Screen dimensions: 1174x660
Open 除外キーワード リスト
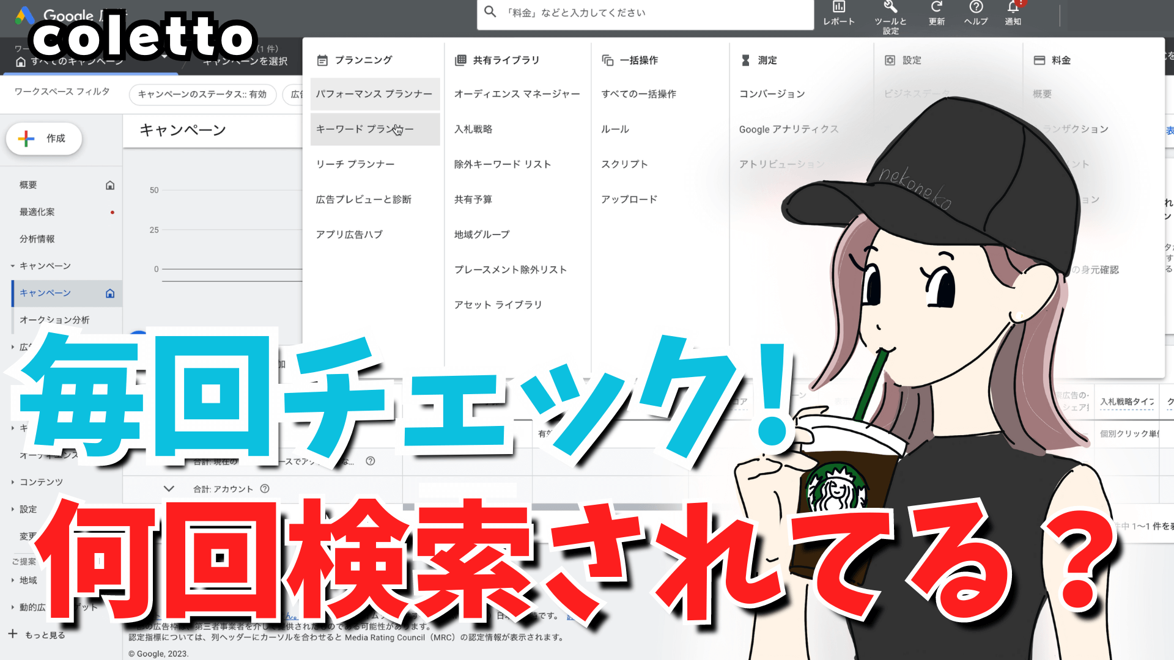(503, 164)
